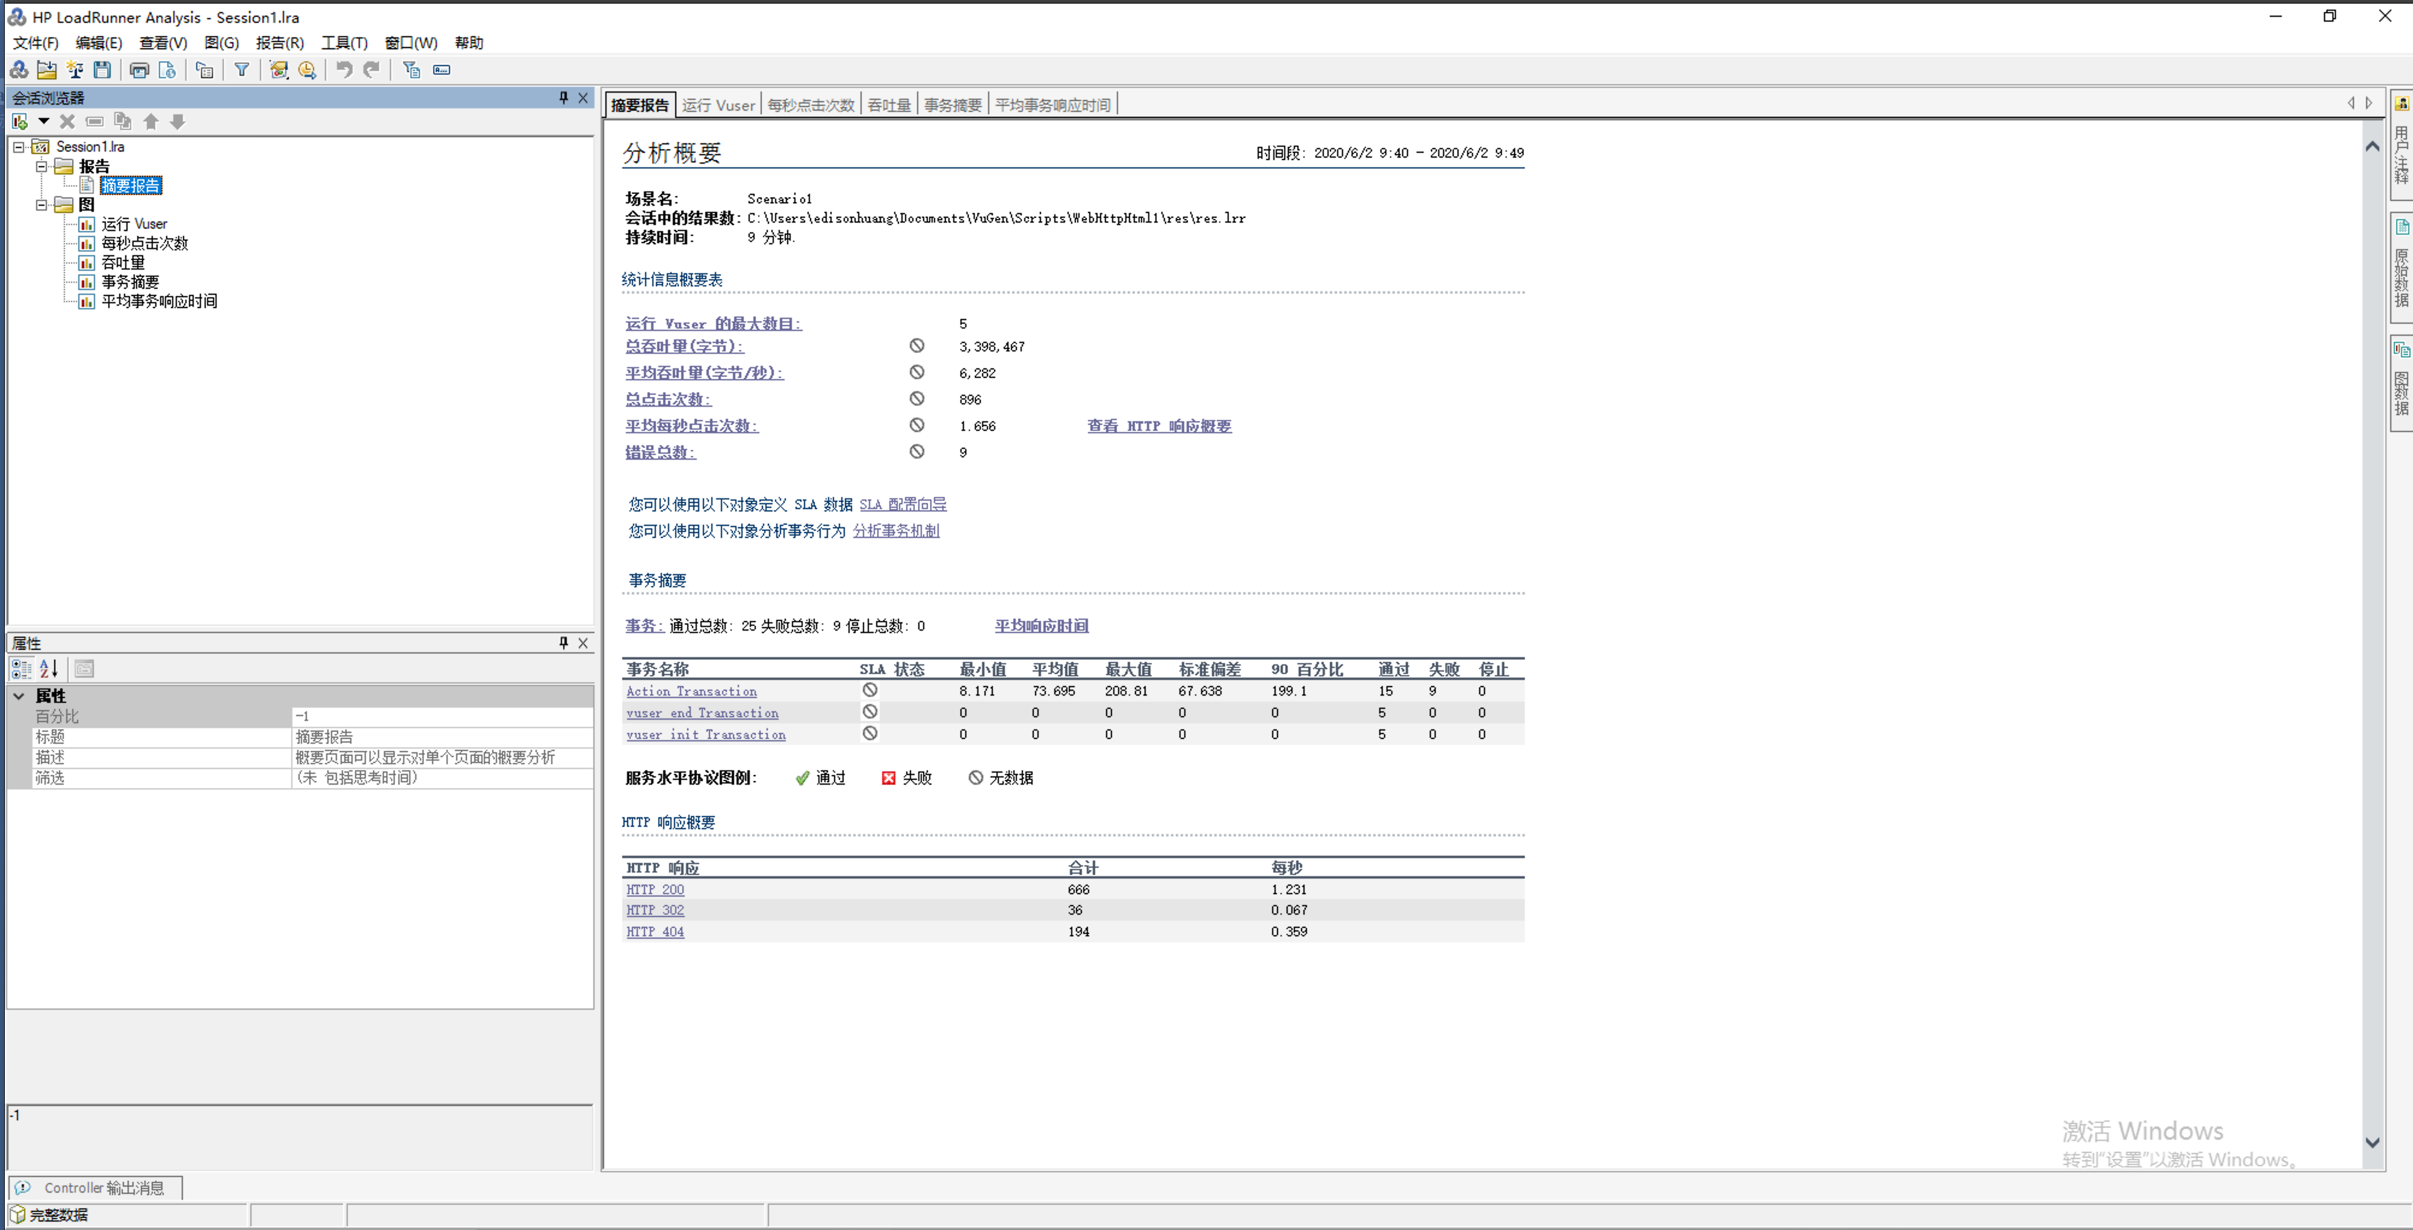Open the 查看 HTTP 响应概要 link

pos(1159,426)
